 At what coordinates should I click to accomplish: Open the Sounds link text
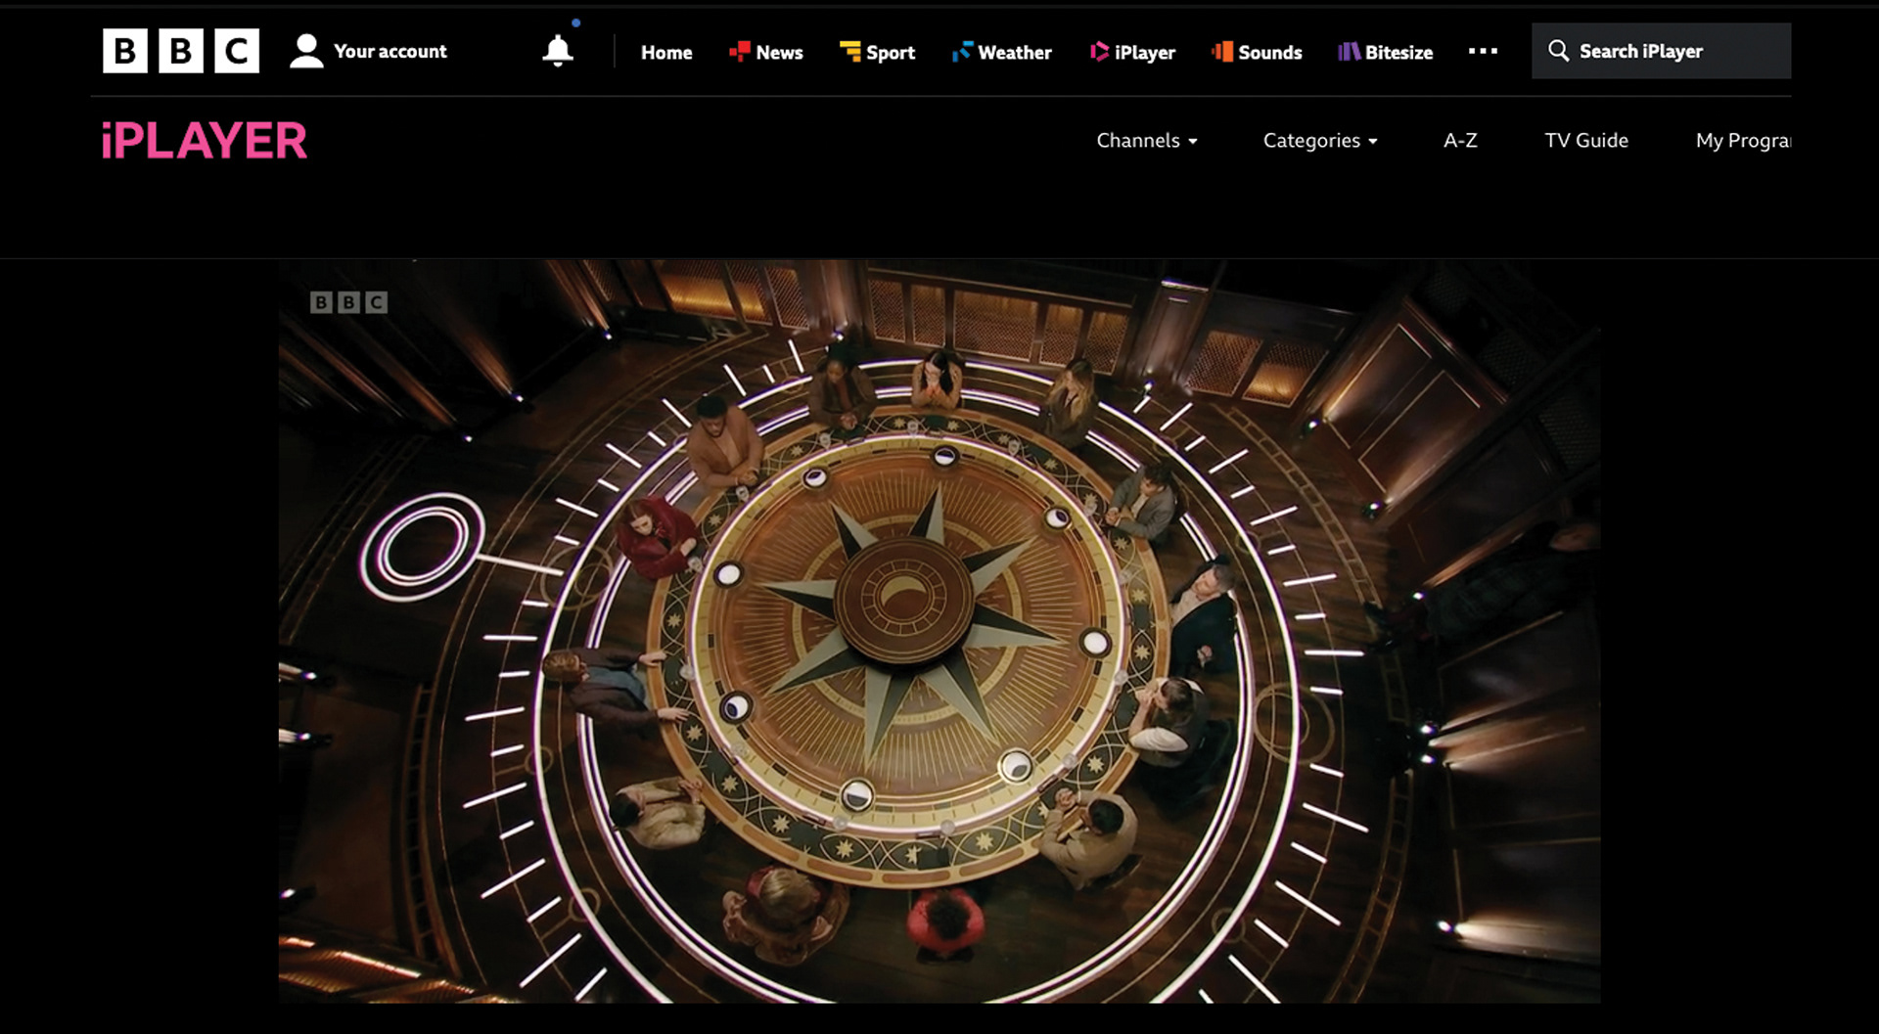pos(1270,52)
